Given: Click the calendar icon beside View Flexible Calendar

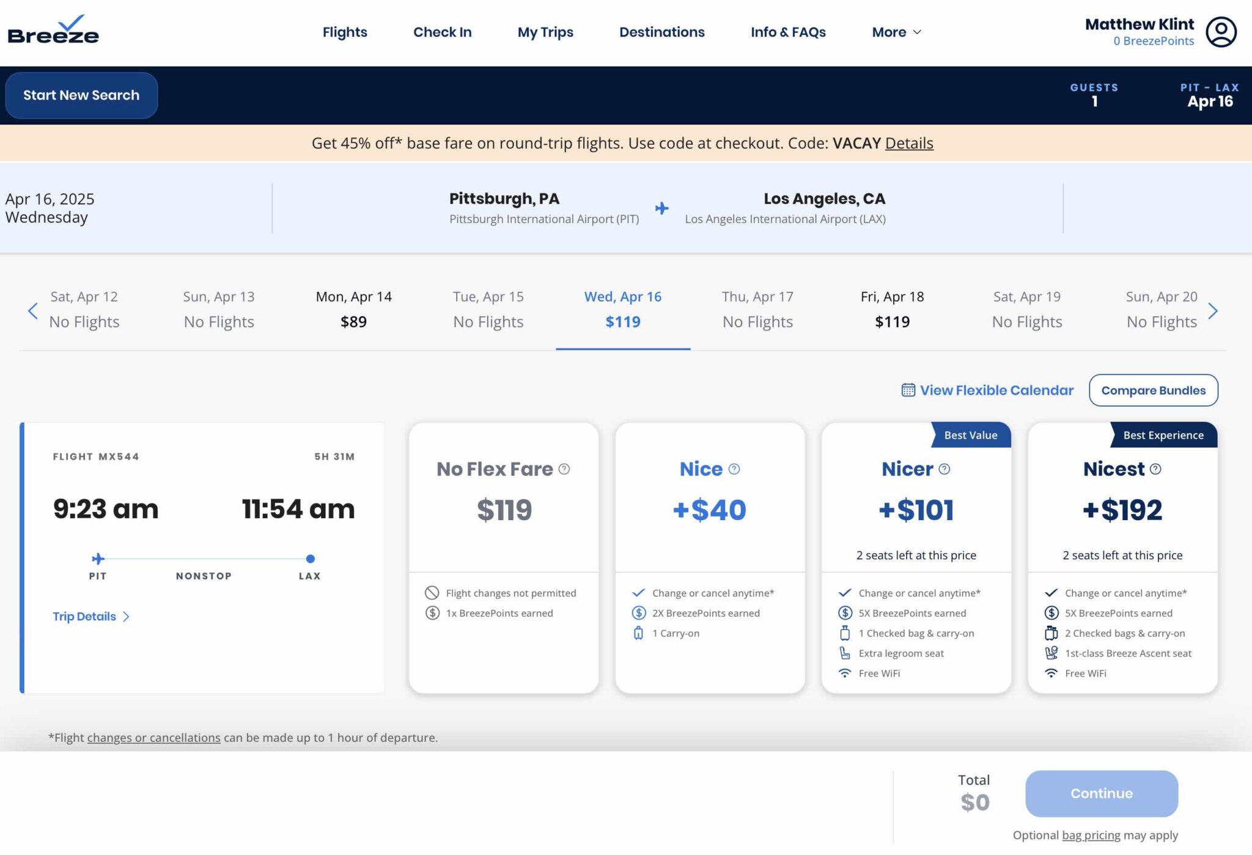Looking at the screenshot, I should [909, 390].
